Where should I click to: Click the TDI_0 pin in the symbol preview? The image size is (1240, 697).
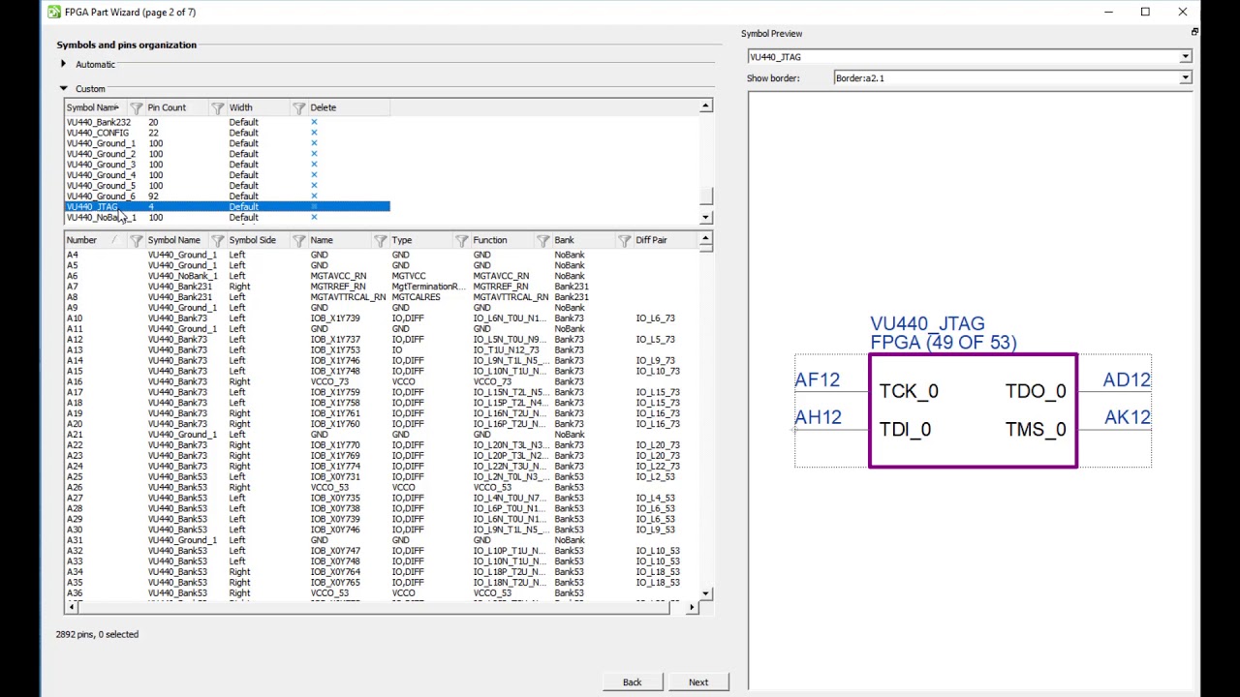coord(905,429)
